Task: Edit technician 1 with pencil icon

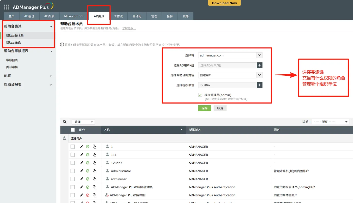Action: point(81,147)
